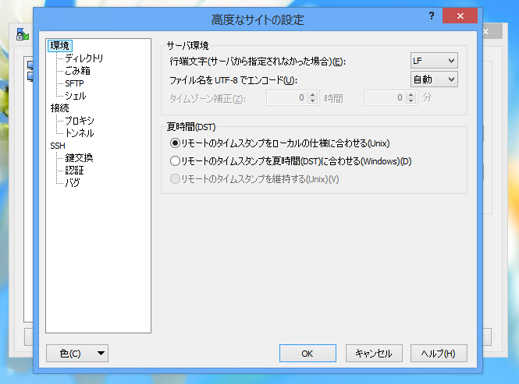
Task: Click the ? help icon in title bar
Action: tap(432, 16)
